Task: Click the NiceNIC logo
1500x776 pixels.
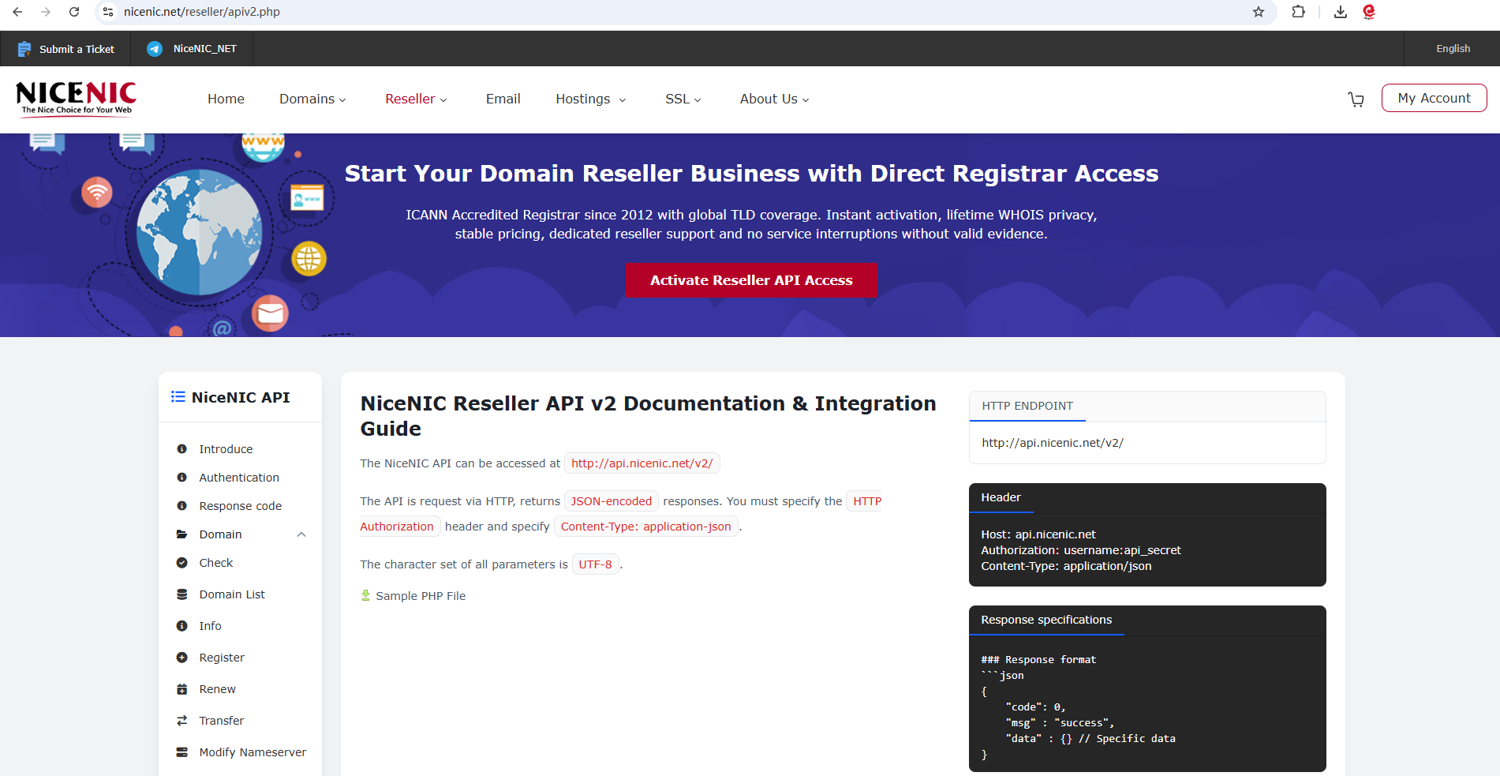Action: 77,99
